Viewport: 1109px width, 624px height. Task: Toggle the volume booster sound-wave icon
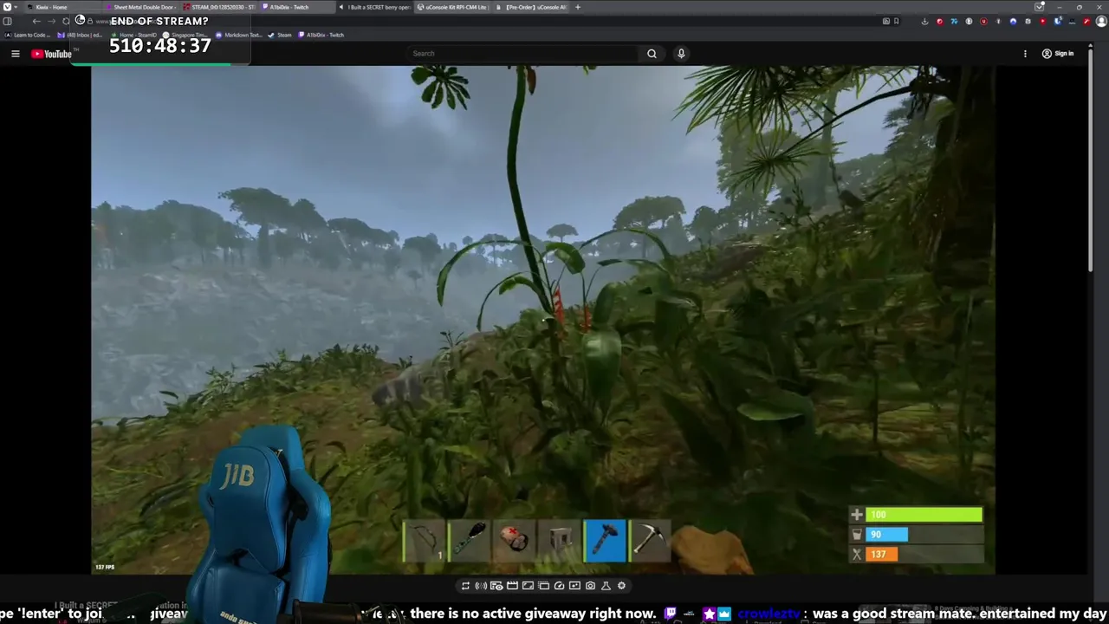481,586
